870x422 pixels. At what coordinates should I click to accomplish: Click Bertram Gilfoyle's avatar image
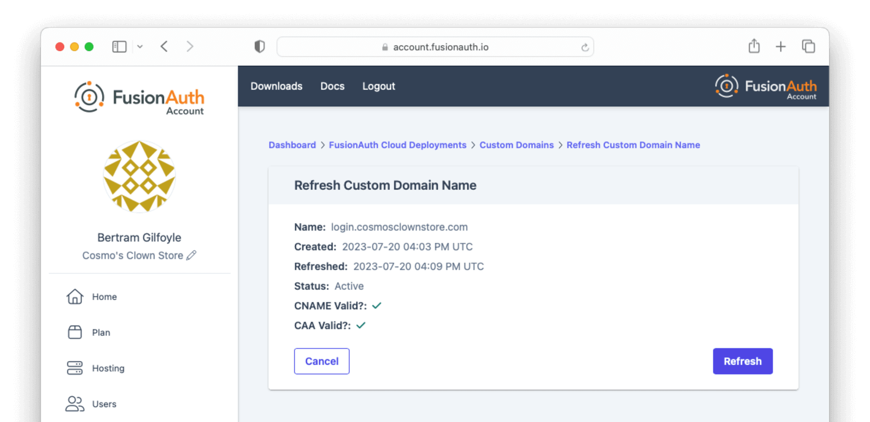click(139, 176)
